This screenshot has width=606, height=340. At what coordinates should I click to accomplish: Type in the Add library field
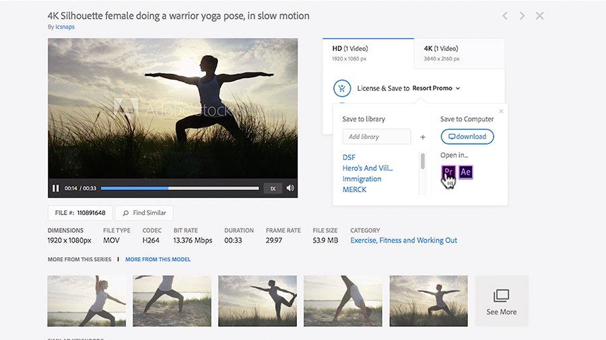(x=376, y=137)
